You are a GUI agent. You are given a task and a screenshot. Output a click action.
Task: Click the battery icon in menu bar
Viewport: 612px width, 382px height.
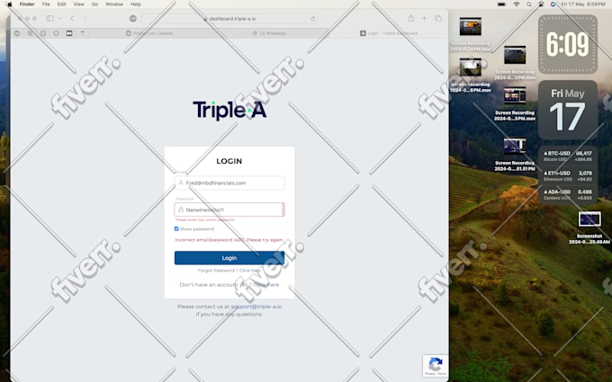coord(501,4)
